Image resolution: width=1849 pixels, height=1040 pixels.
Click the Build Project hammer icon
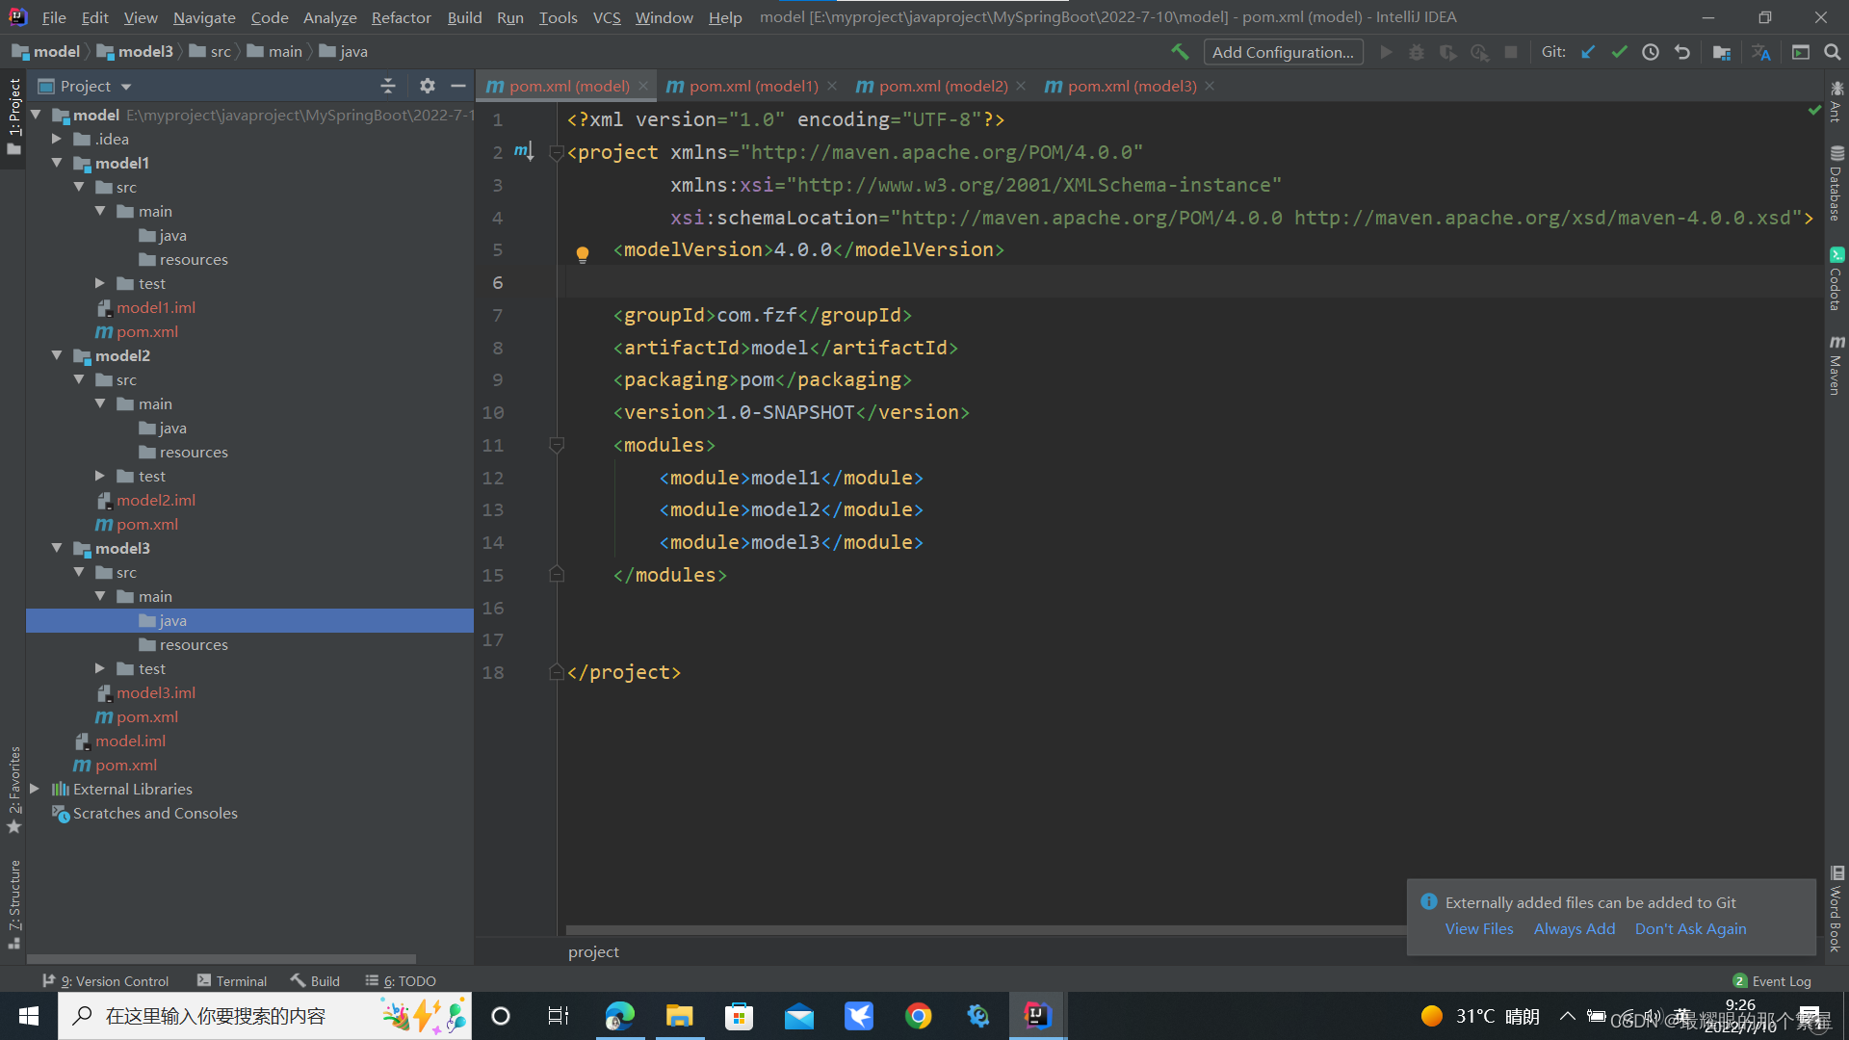click(1180, 52)
